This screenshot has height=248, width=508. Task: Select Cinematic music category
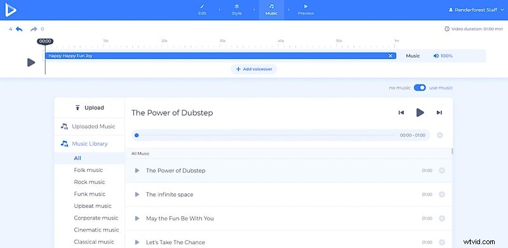[97, 230]
